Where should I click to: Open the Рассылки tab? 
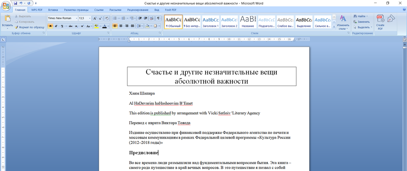(x=115, y=10)
